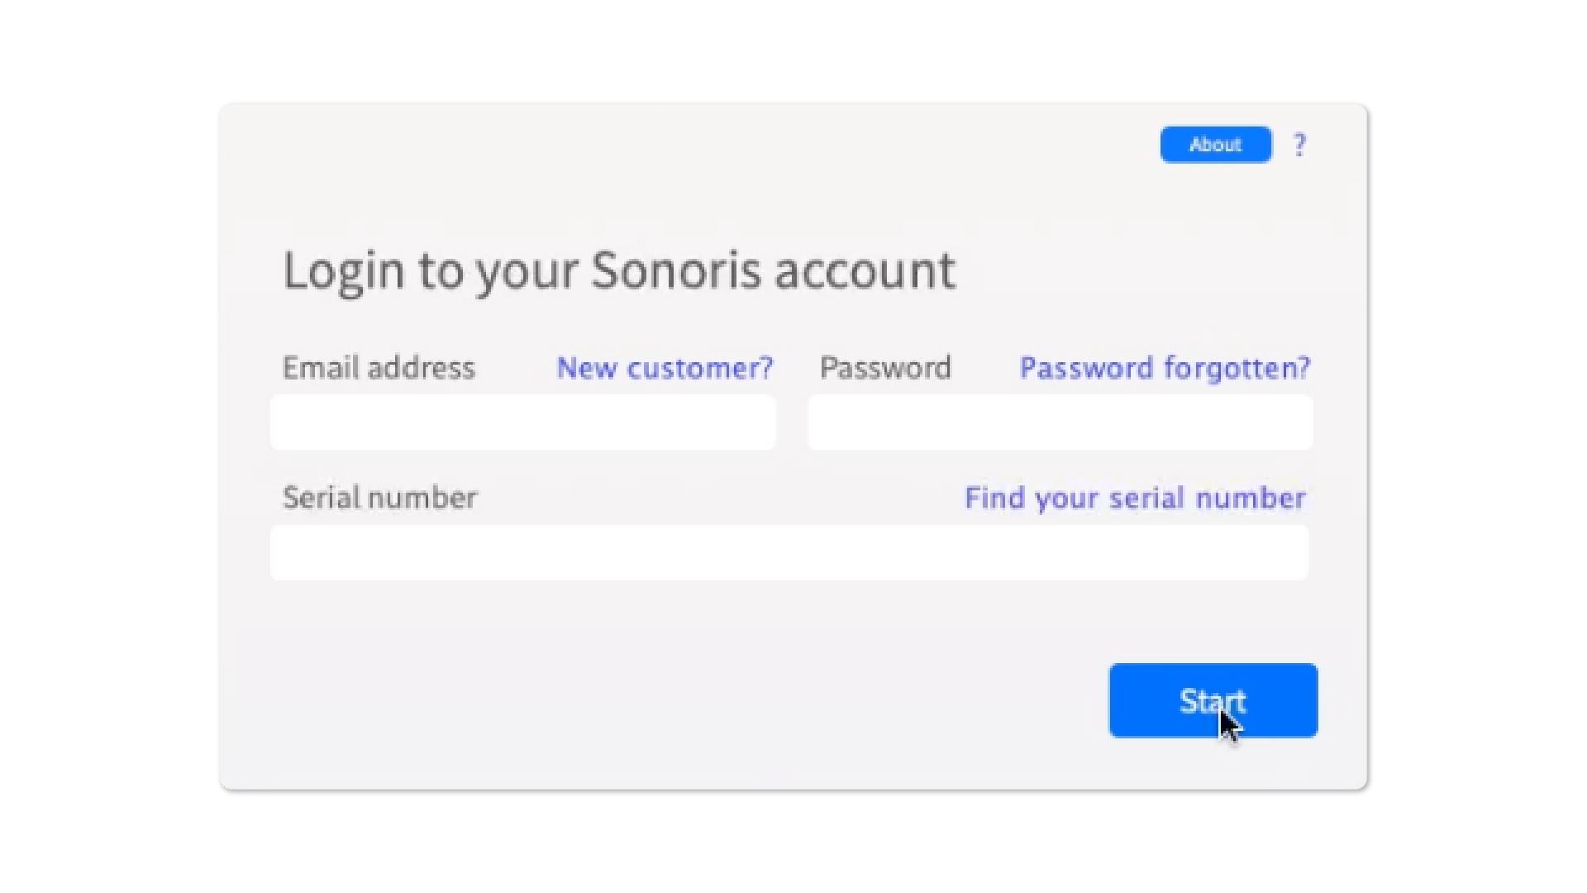1587x893 pixels.
Task: Focus the Email address input field
Action: [522, 423]
